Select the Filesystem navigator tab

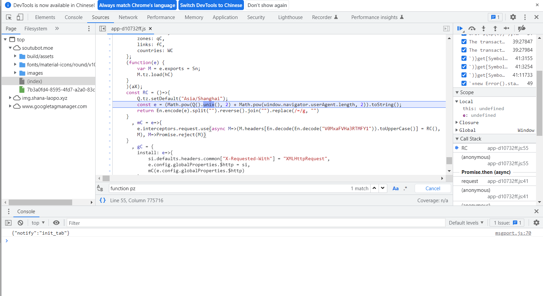coord(36,29)
